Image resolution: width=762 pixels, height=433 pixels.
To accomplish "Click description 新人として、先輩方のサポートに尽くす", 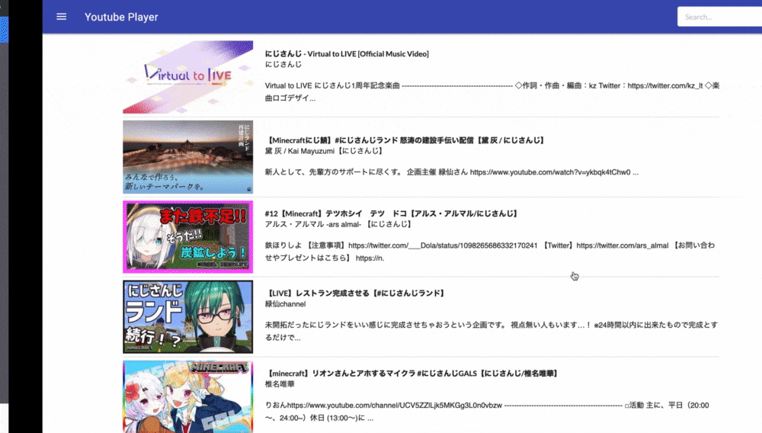I will pos(451,172).
